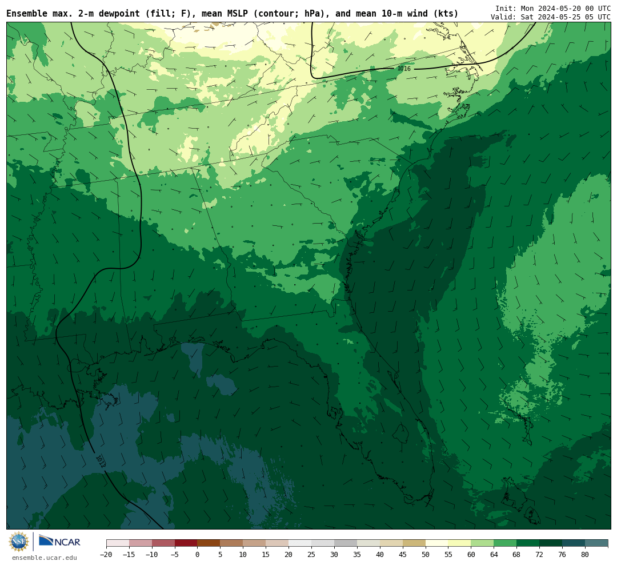Viewport: 617px width, 565px height.
Task: Click the NCAR logo
Action: [x=59, y=541]
